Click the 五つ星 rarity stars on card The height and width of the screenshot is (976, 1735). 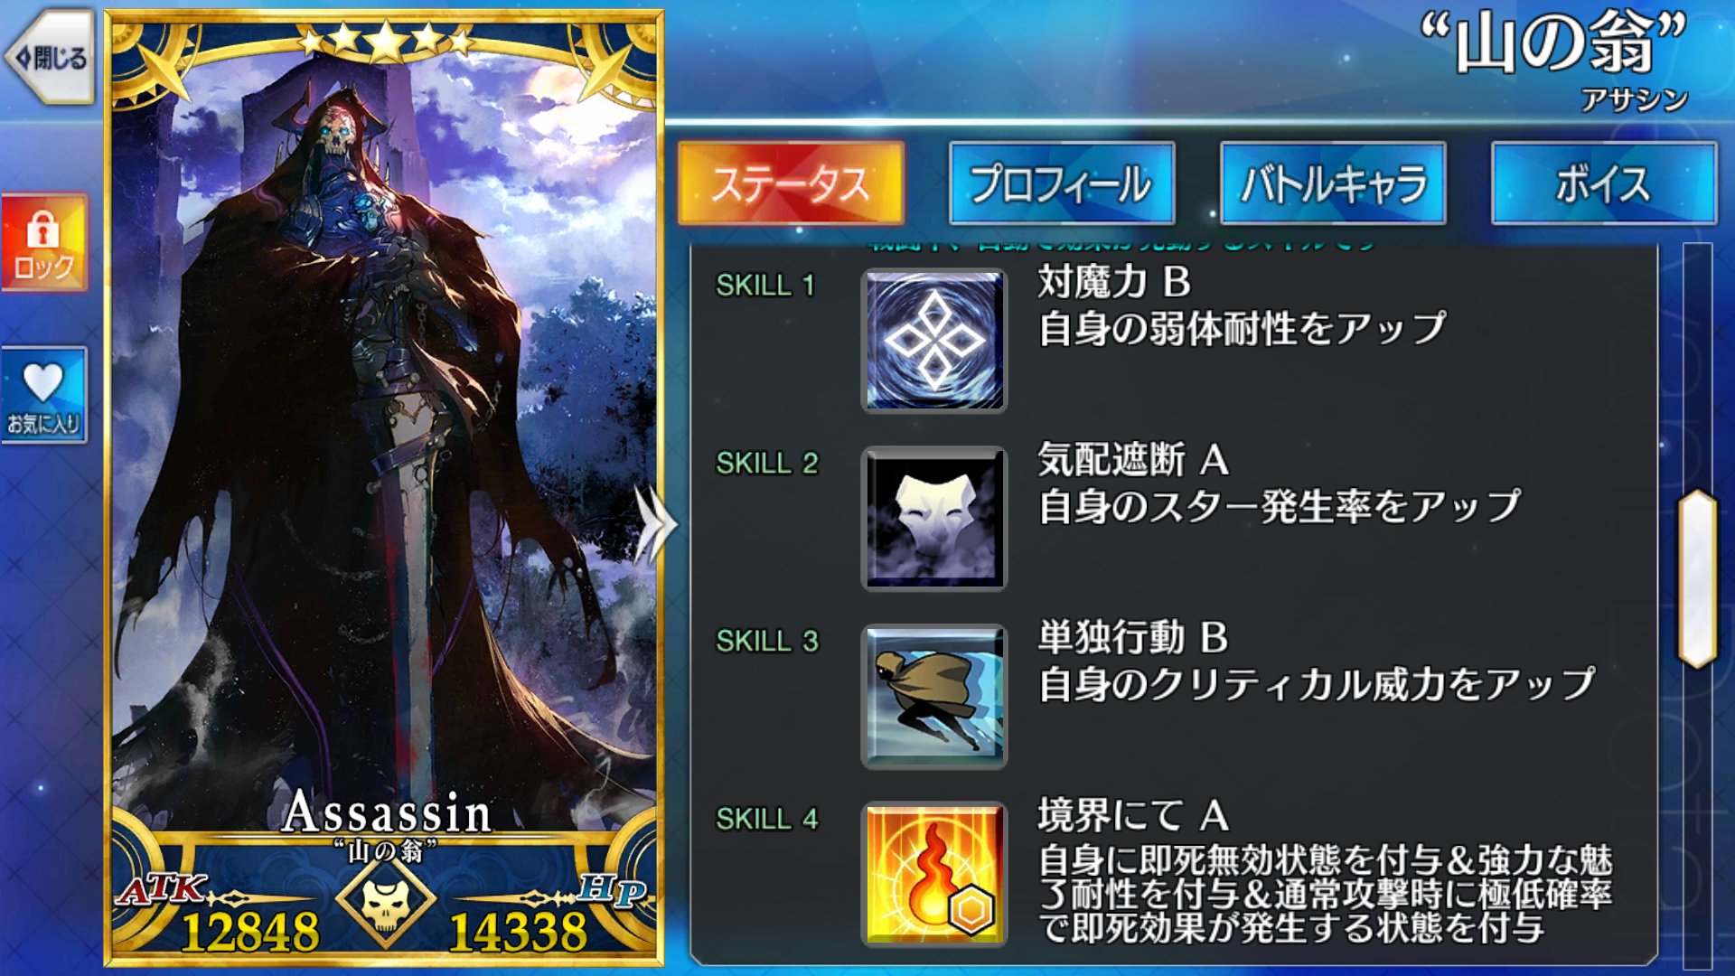tap(386, 40)
